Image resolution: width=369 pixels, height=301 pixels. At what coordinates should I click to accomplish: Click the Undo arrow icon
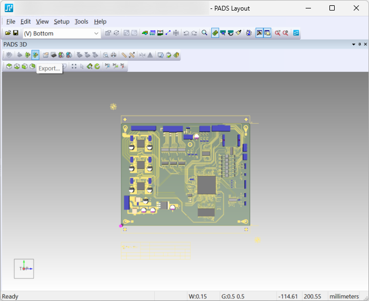coord(186,33)
